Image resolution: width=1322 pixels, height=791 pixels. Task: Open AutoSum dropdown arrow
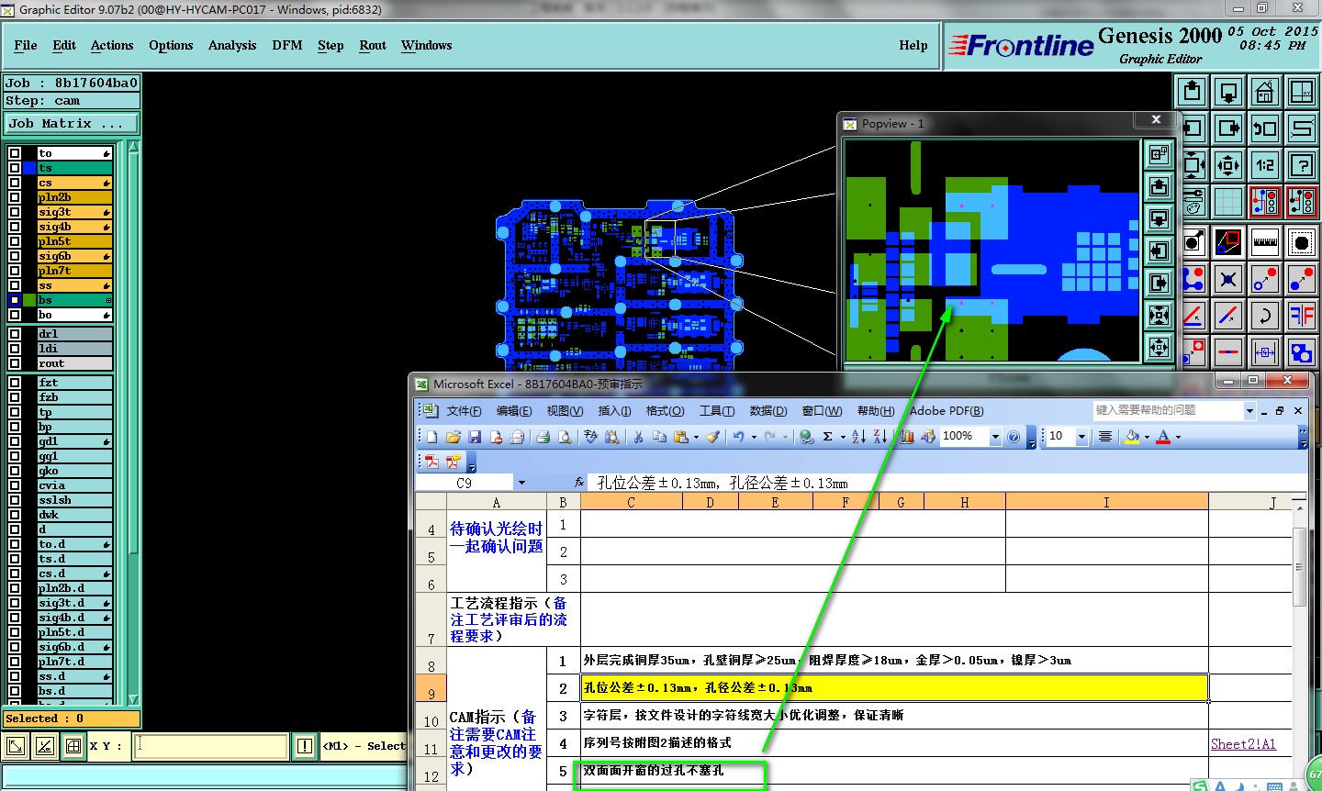[843, 437]
